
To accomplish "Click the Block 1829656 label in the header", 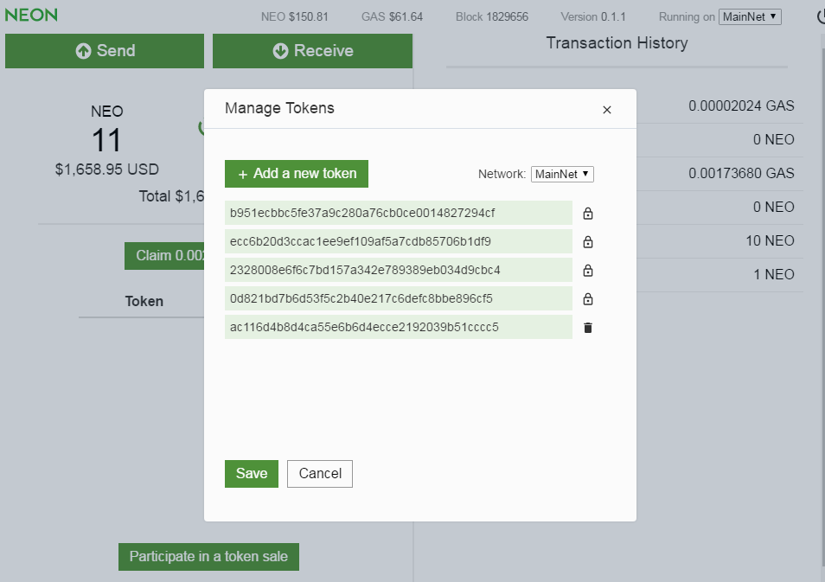I will point(491,16).
